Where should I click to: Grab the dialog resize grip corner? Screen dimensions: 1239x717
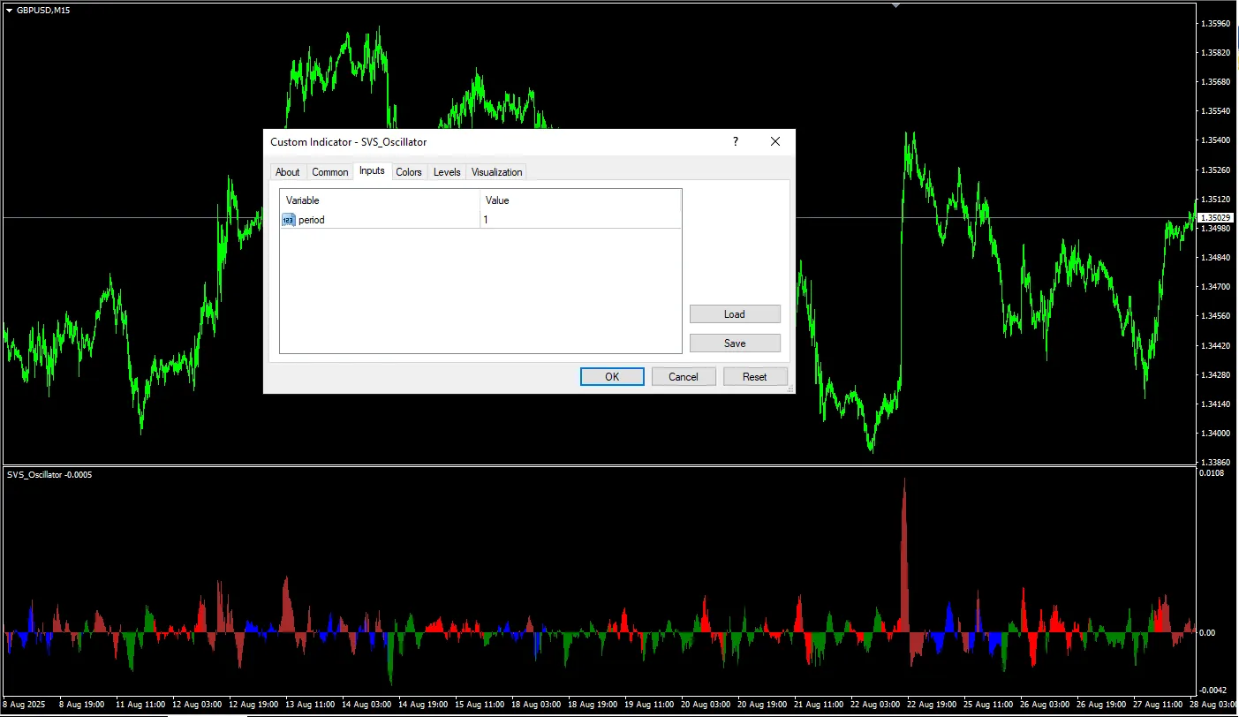click(x=789, y=388)
